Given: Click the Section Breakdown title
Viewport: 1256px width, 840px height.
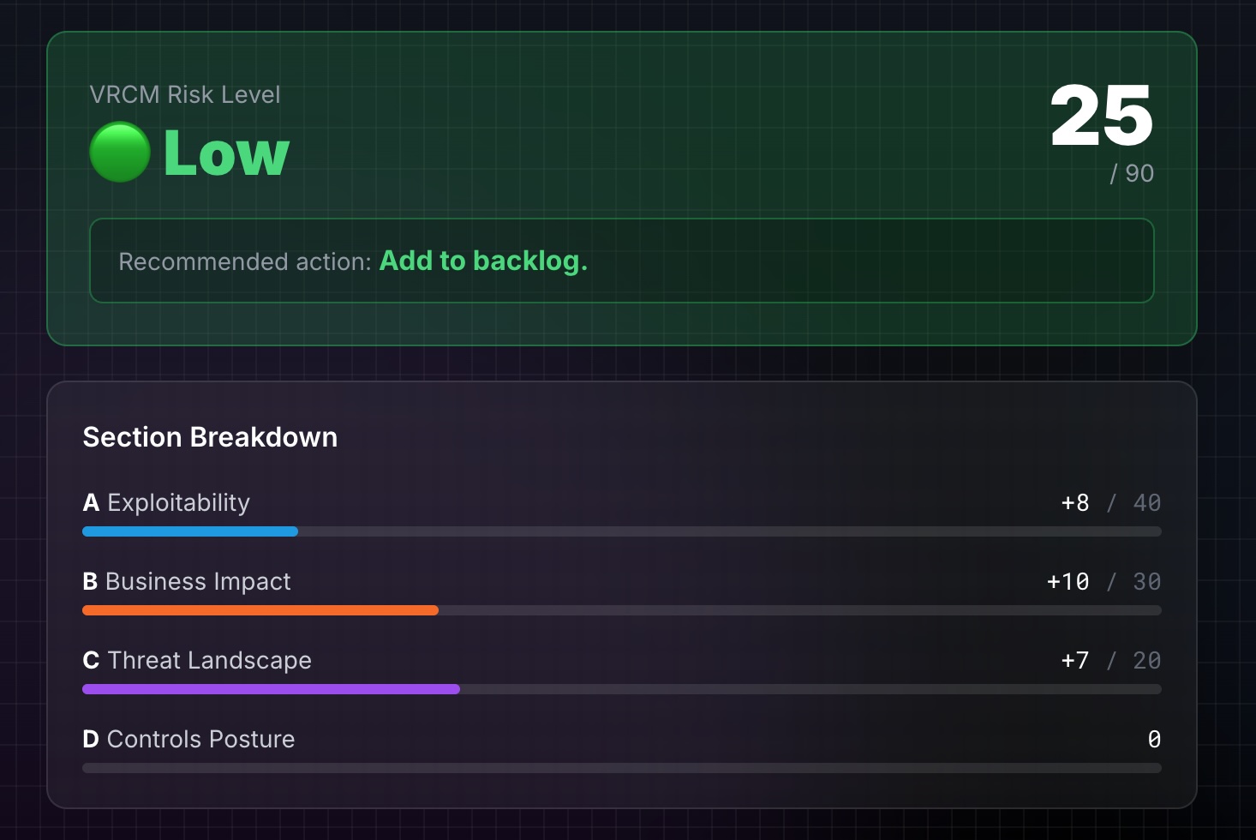Looking at the screenshot, I should click(210, 437).
